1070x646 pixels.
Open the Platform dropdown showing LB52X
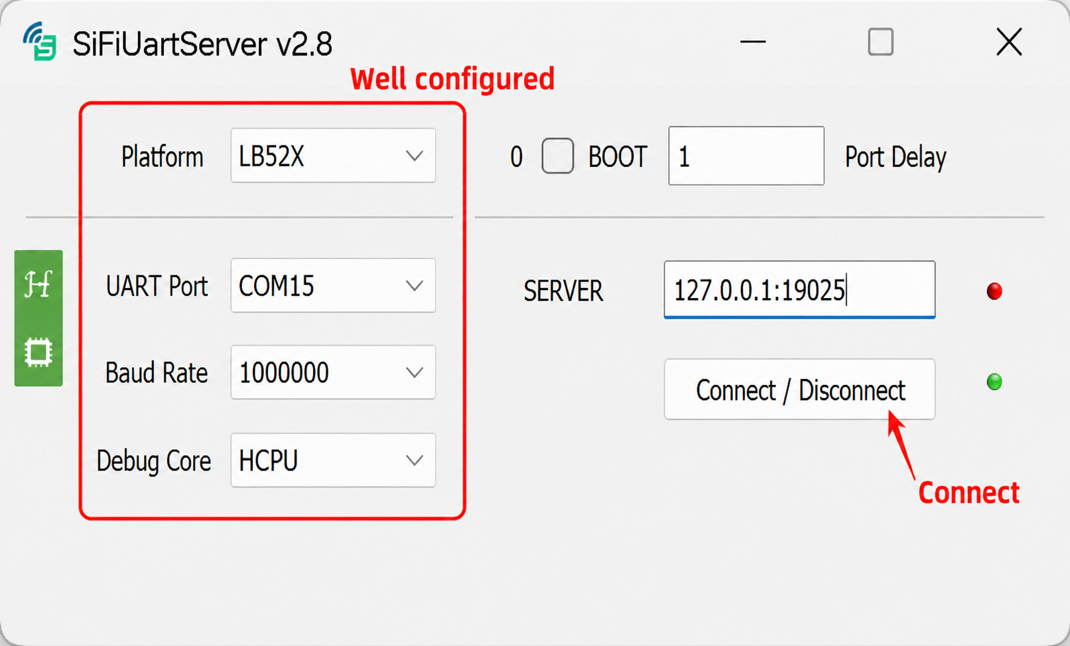tap(333, 156)
